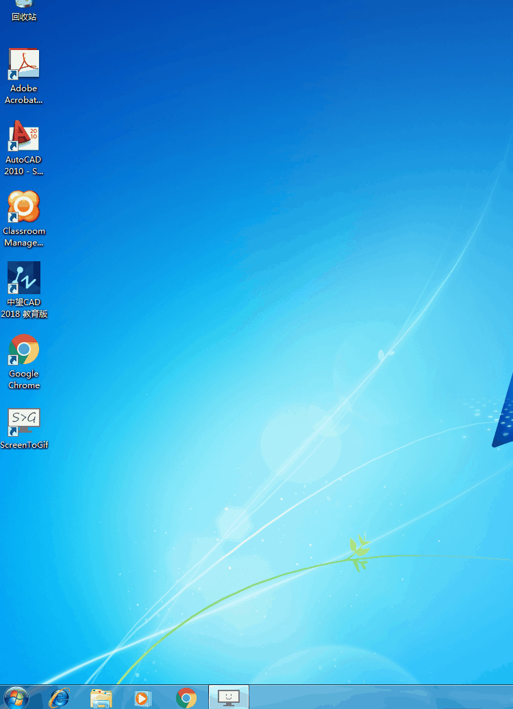Select the ScreenToGif desktop shortcut
This screenshot has height=709, width=513.
click(23, 429)
